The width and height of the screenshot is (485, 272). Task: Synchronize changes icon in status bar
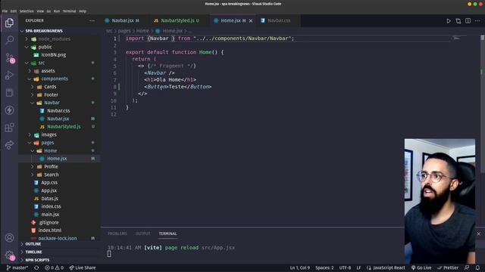tap(36, 267)
